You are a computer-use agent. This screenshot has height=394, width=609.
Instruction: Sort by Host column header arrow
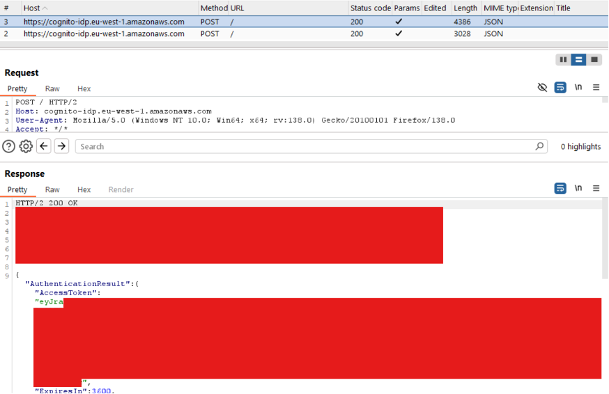coord(45,8)
